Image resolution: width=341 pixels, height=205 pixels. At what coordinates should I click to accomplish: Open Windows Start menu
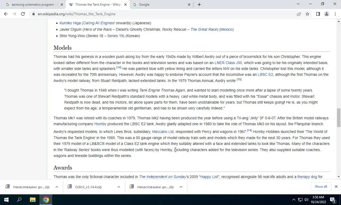[6, 200]
